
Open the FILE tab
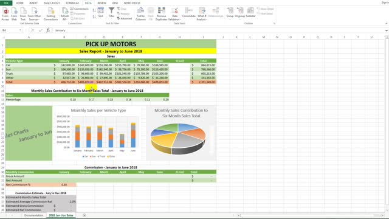click(6, 3)
